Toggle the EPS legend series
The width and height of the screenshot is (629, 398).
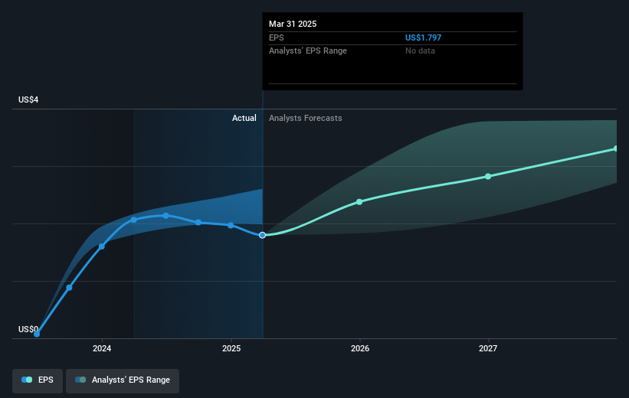click(x=38, y=380)
